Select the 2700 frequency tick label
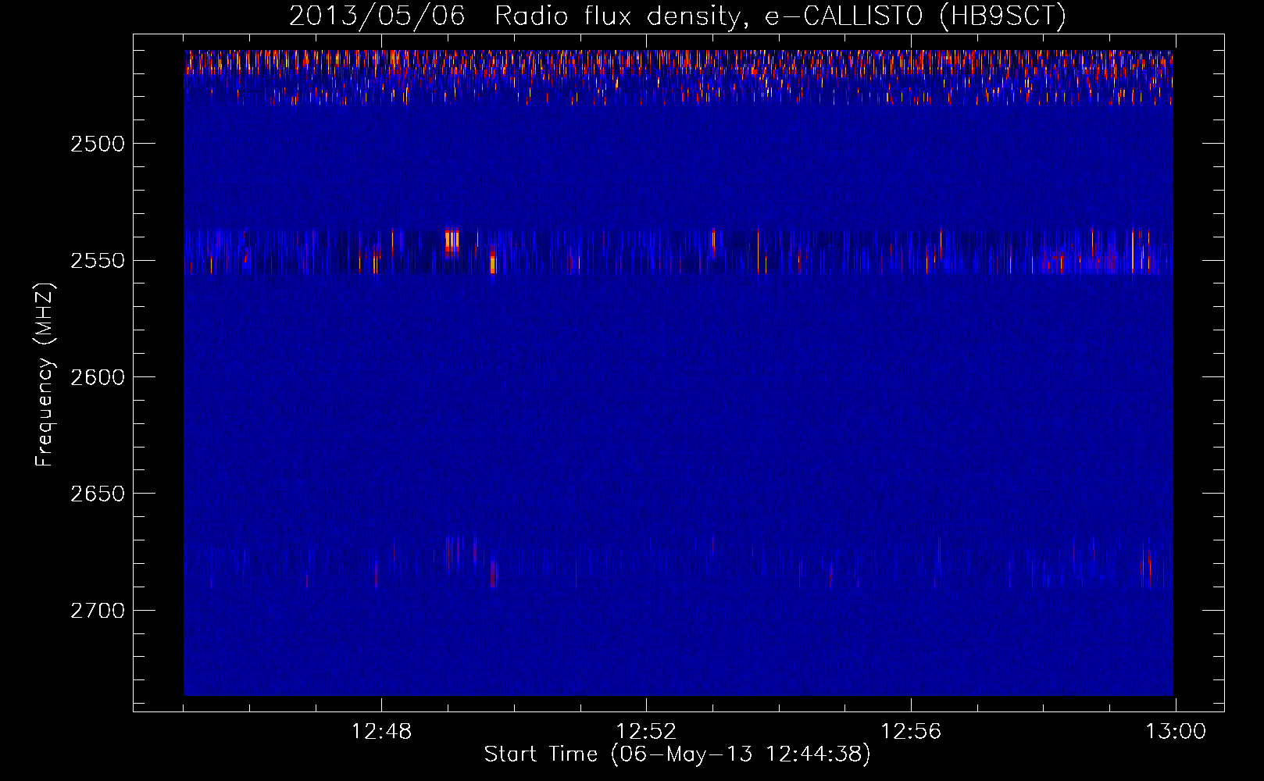Image resolution: width=1264 pixels, height=781 pixels. (98, 610)
